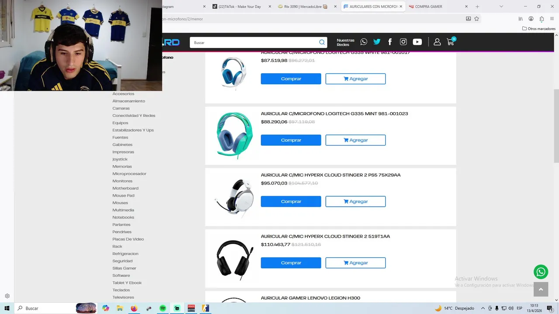Click Agregar for HyperX Cloud Stinger 2 PS5
The width and height of the screenshot is (559, 314).
click(355, 201)
